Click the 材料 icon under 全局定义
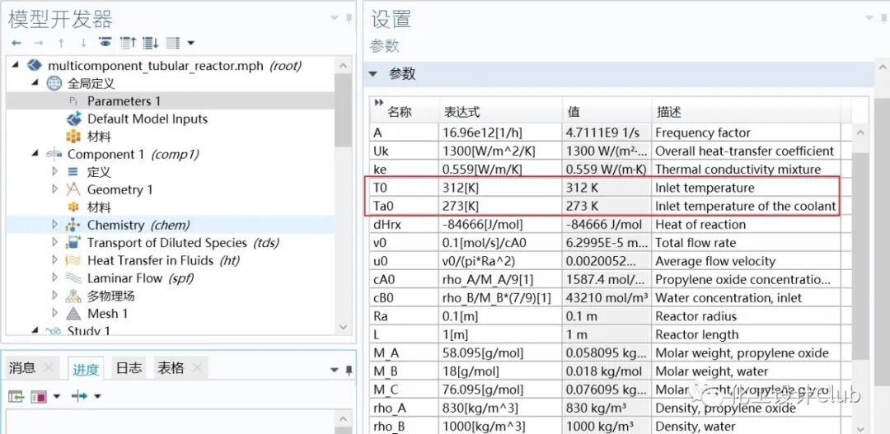The height and width of the screenshot is (434, 890). (x=74, y=137)
